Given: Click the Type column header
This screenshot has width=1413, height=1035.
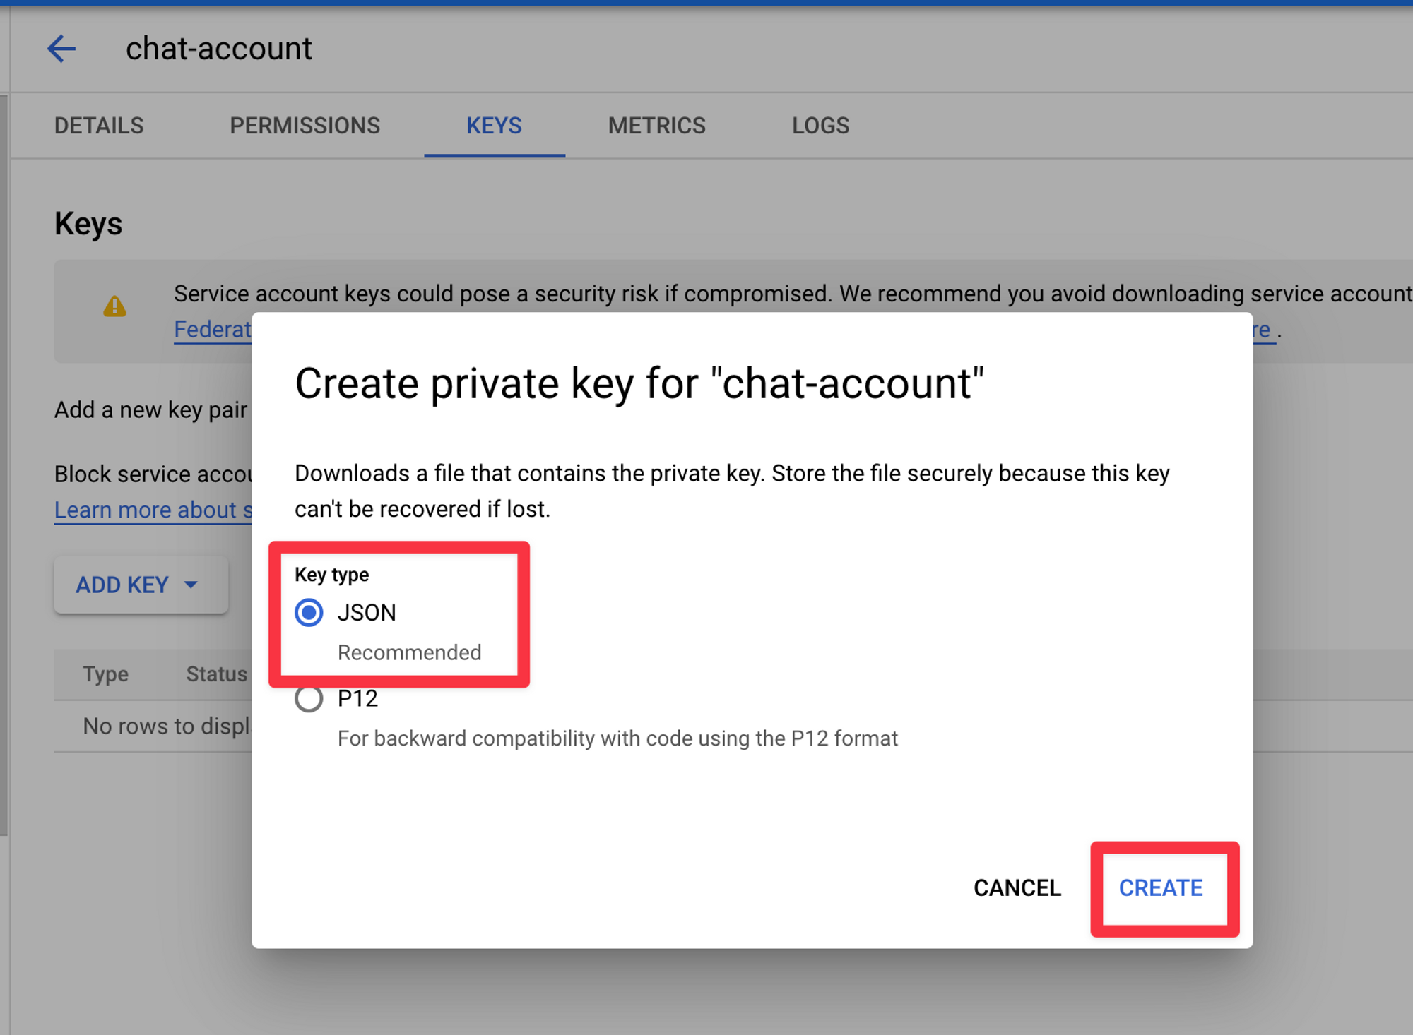Looking at the screenshot, I should 105,674.
